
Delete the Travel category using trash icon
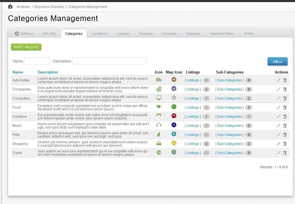[x=284, y=153]
